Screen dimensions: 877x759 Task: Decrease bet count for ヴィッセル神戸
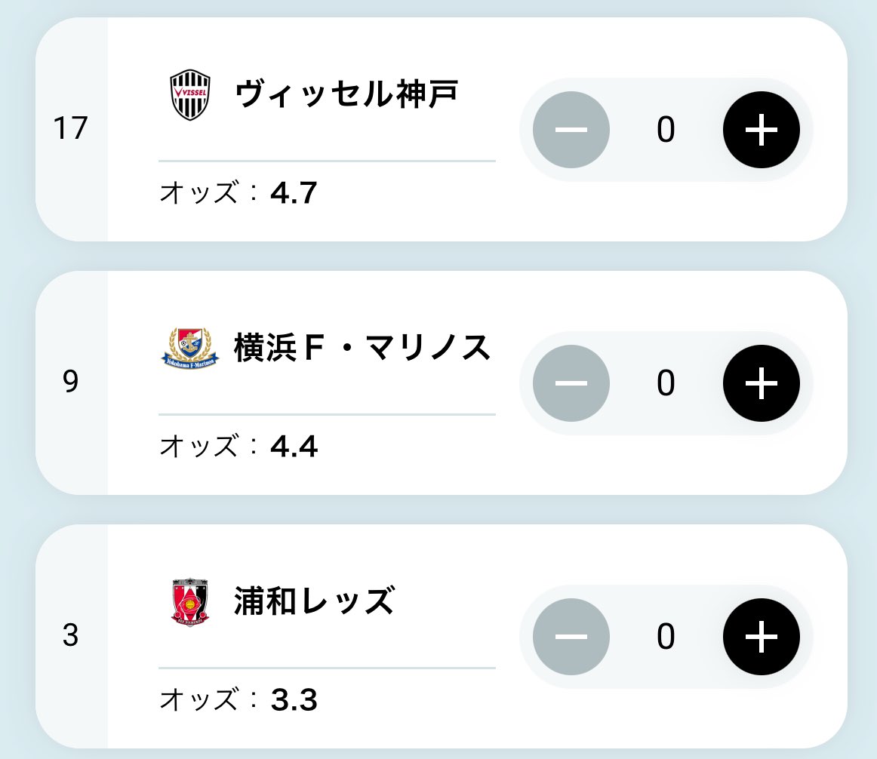(571, 130)
